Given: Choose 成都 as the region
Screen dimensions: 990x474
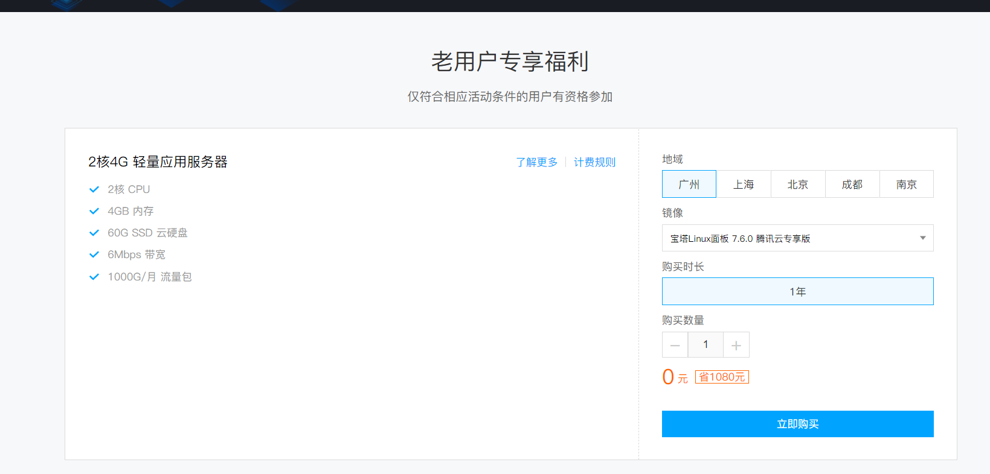Looking at the screenshot, I should (x=852, y=184).
